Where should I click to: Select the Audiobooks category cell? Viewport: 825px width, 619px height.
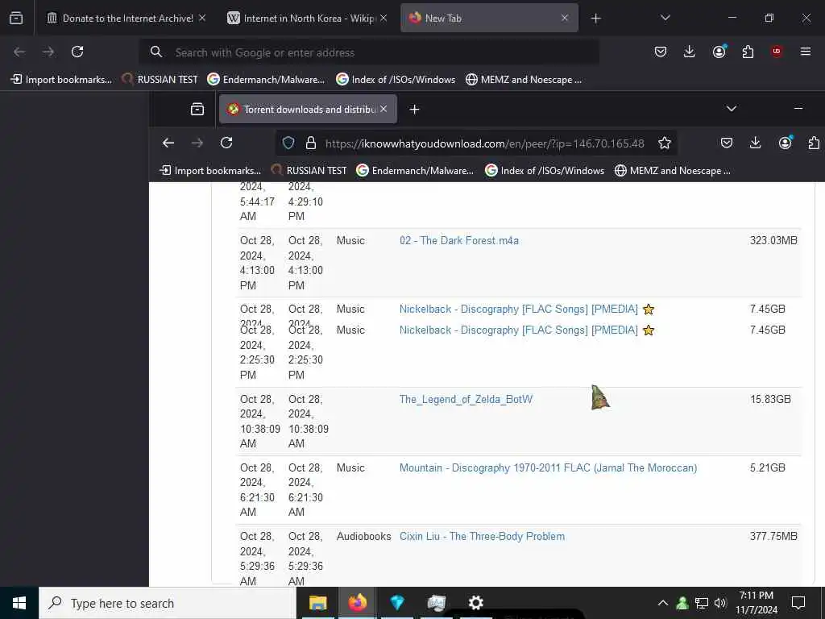point(363,536)
